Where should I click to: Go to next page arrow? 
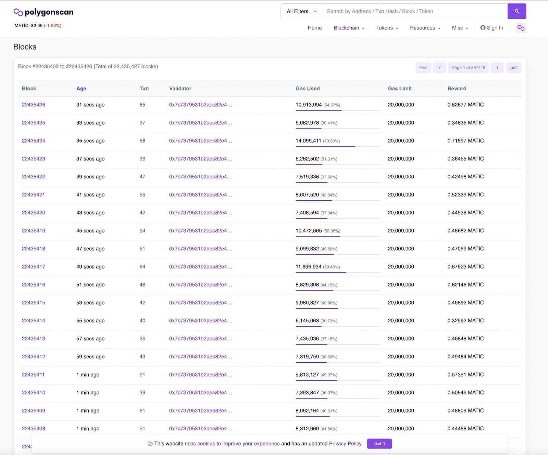(497, 68)
